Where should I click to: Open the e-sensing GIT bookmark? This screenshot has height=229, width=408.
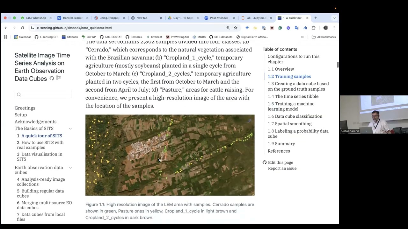coord(46,37)
